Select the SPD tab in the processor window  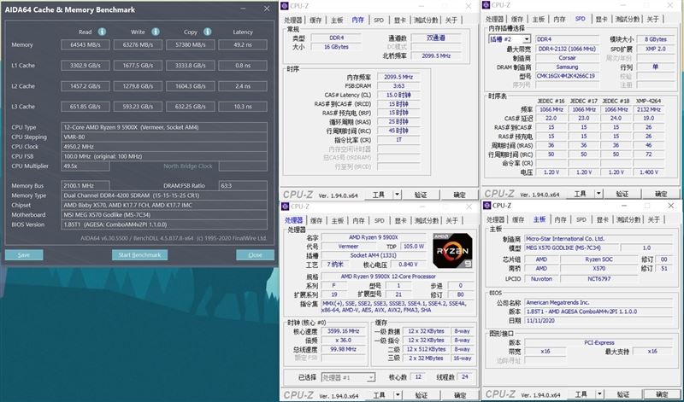(379, 220)
